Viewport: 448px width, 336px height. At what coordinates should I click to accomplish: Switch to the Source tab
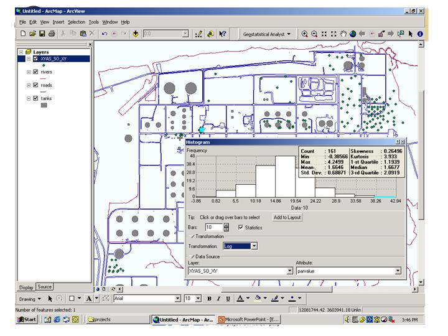click(45, 287)
